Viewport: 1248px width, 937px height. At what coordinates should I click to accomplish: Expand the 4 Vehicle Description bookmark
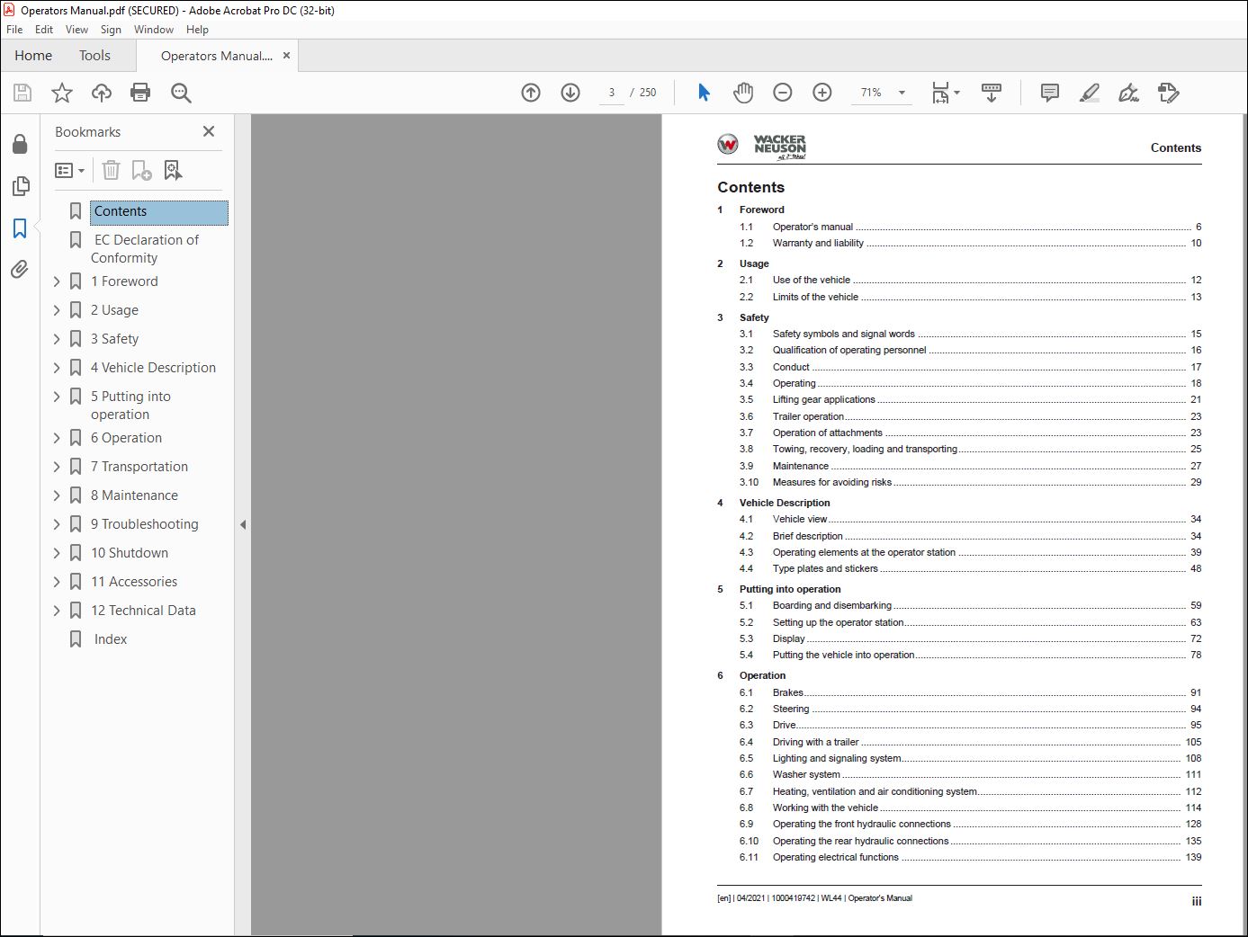[x=57, y=368]
